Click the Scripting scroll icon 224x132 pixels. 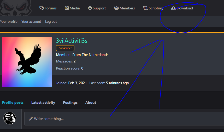click(145, 8)
